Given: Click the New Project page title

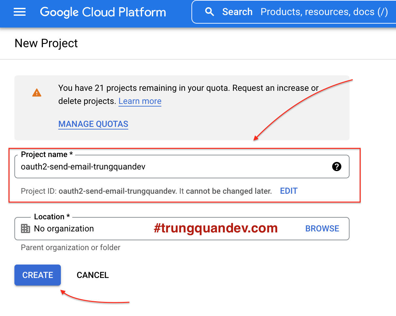Looking at the screenshot, I should click(x=46, y=43).
